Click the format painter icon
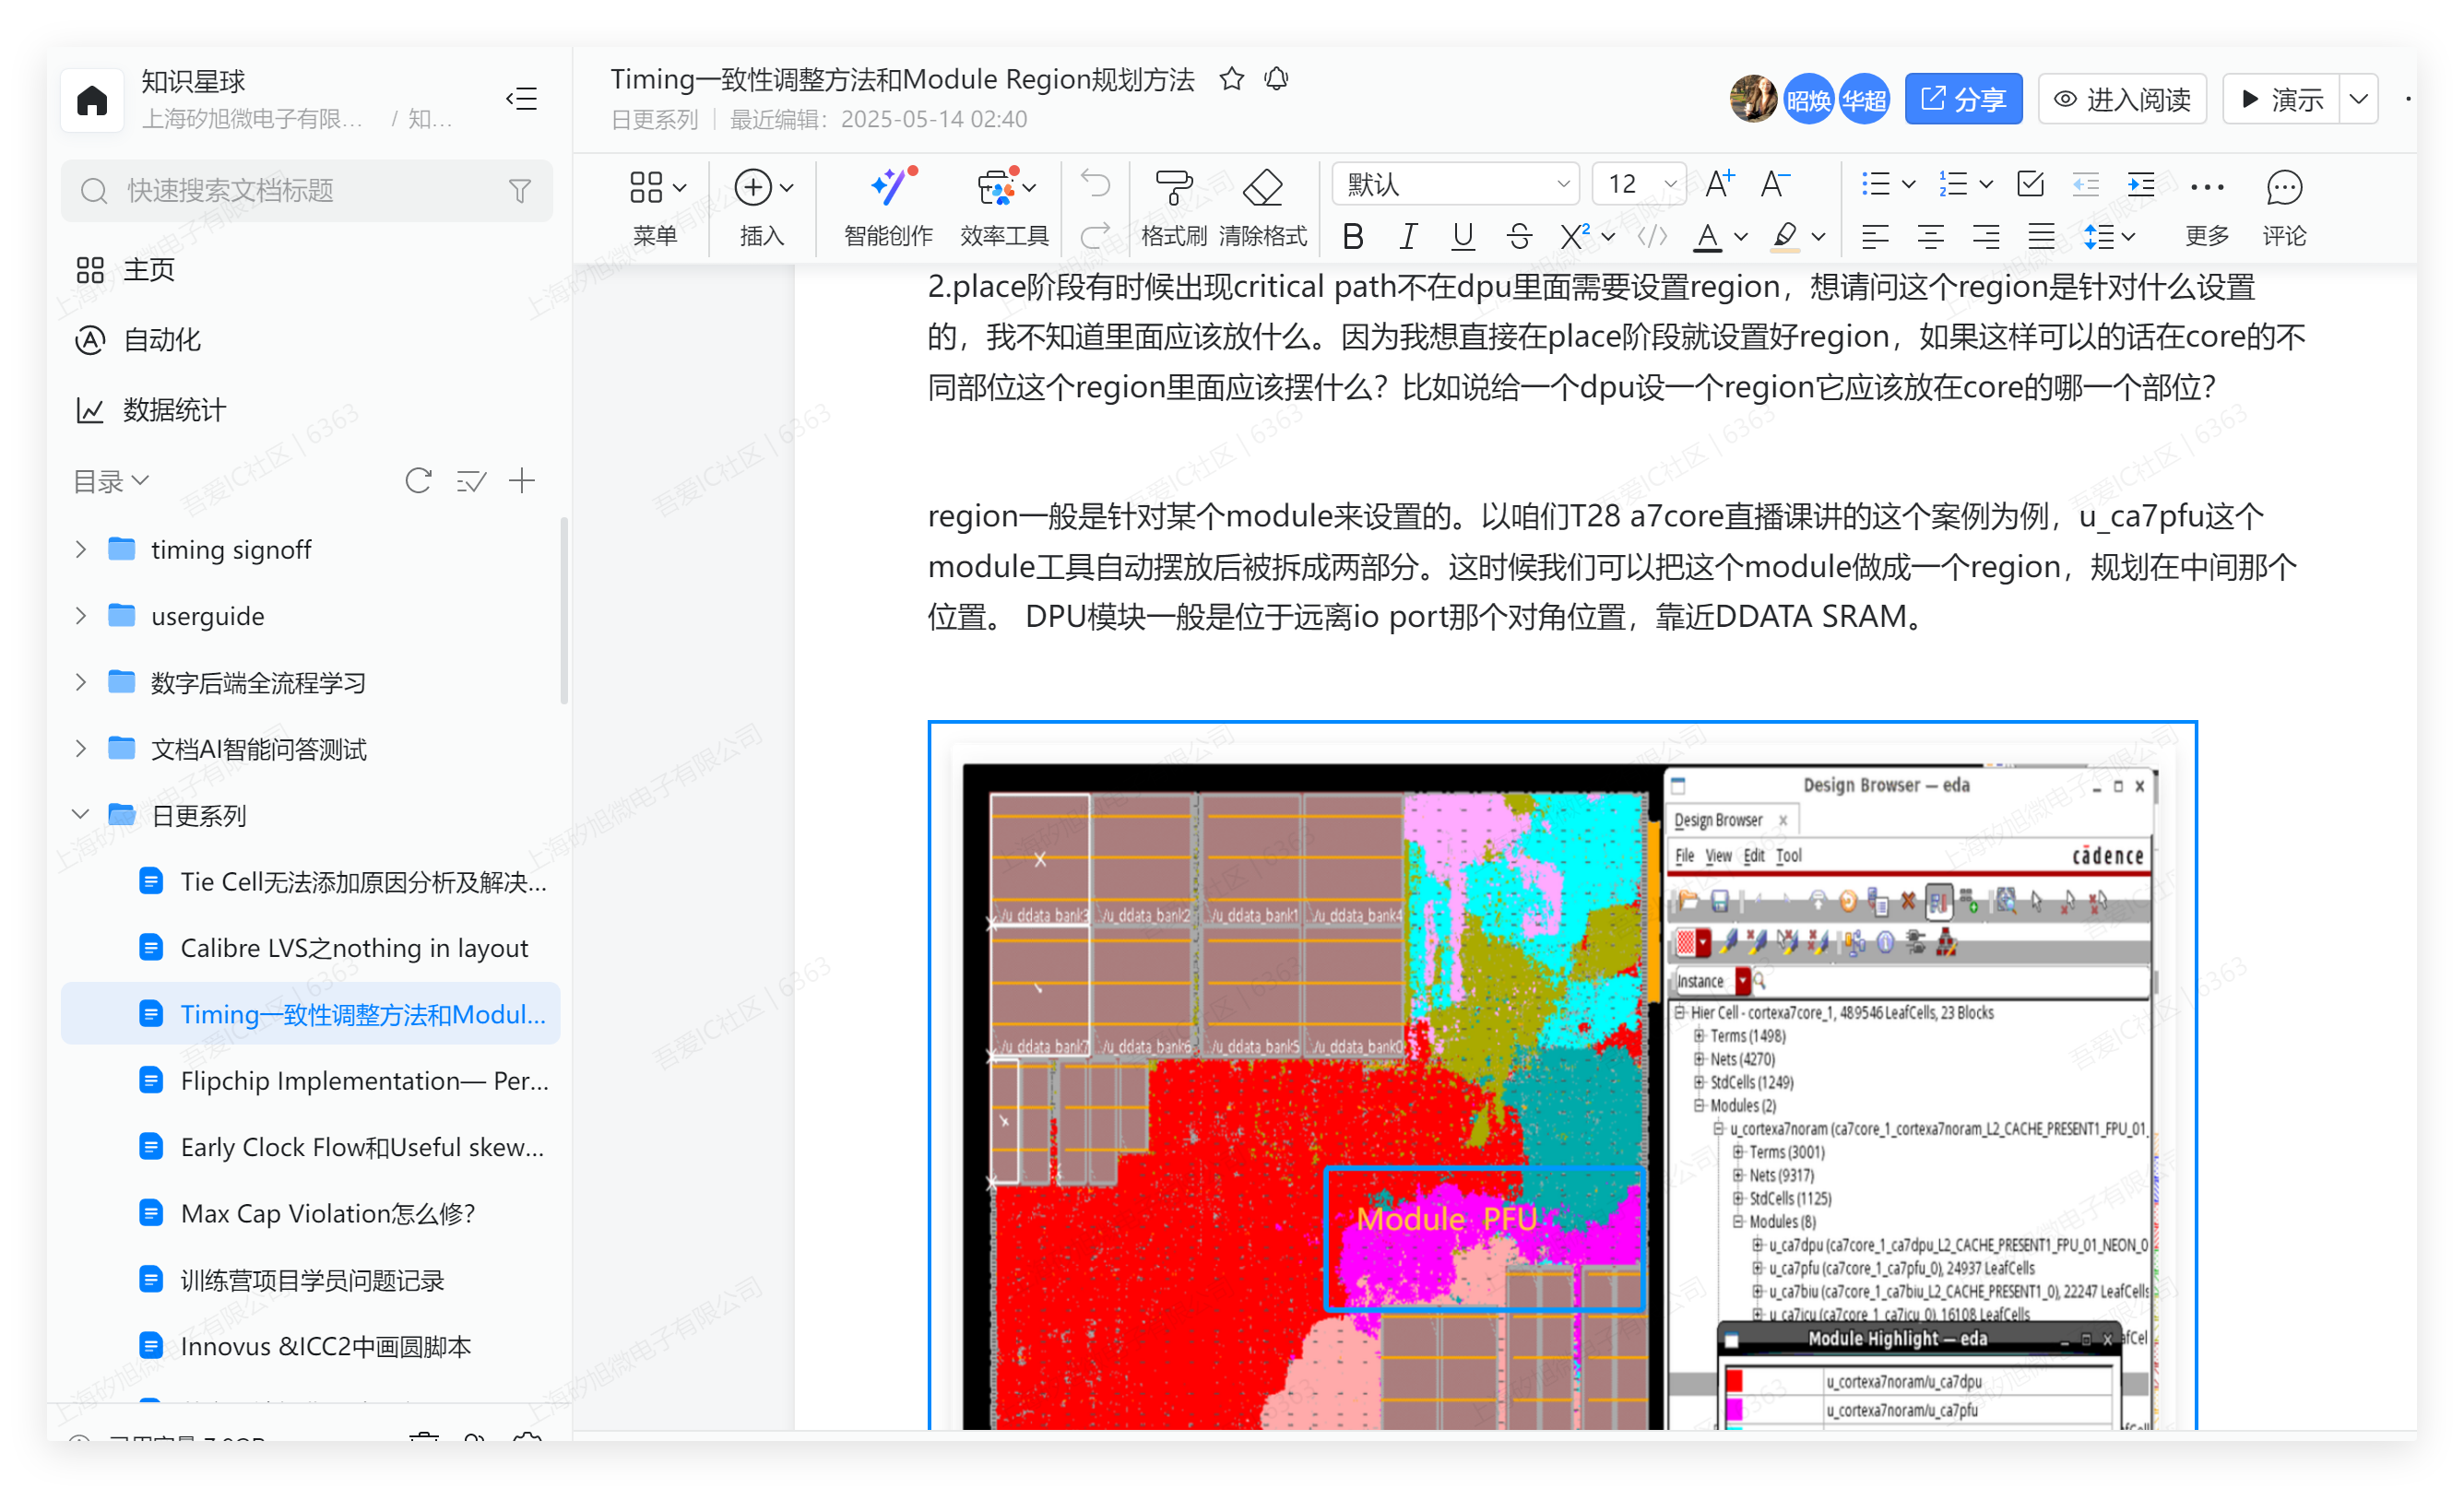 pyautogui.click(x=1173, y=188)
